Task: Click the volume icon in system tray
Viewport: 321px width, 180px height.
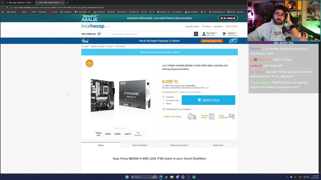Action: pos(307,177)
